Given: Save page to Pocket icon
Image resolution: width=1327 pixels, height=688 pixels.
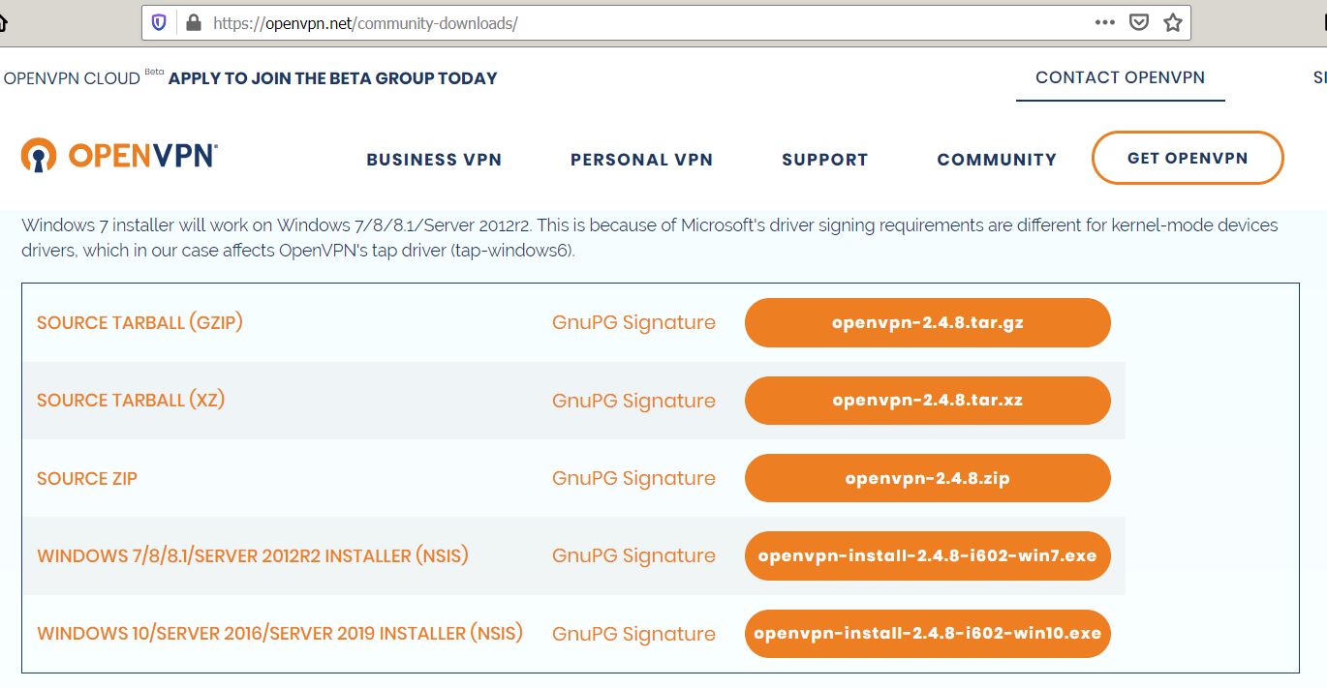Looking at the screenshot, I should pos(1139,22).
